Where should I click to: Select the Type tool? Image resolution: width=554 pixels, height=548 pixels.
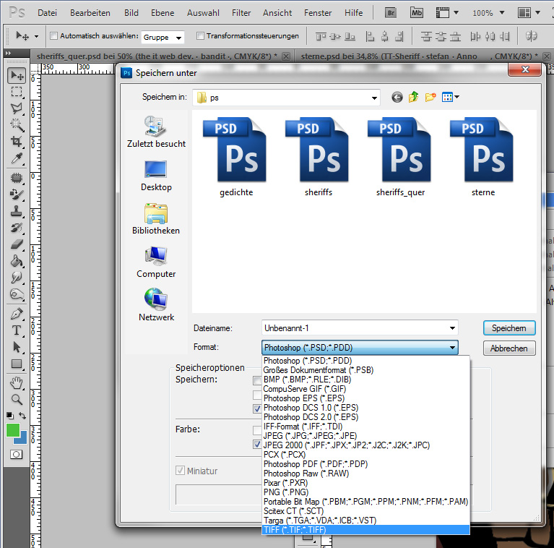coord(17,330)
